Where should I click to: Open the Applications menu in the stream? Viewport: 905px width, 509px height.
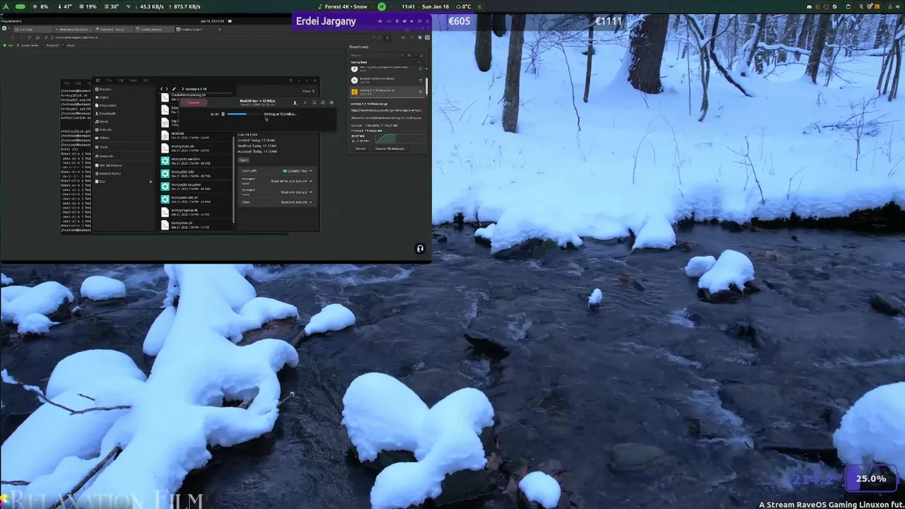coord(12,21)
